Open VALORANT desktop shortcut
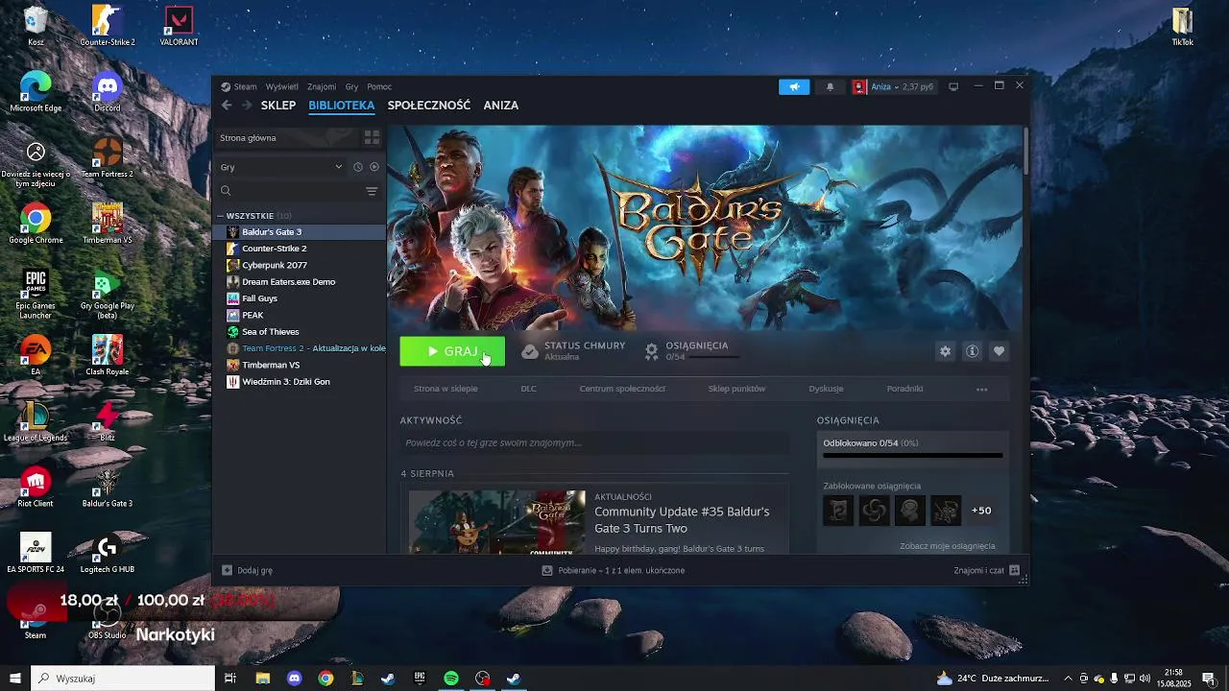 179,26
